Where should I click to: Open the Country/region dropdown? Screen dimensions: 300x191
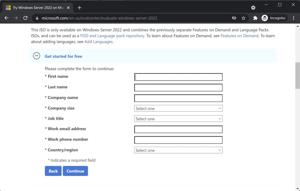178,150
